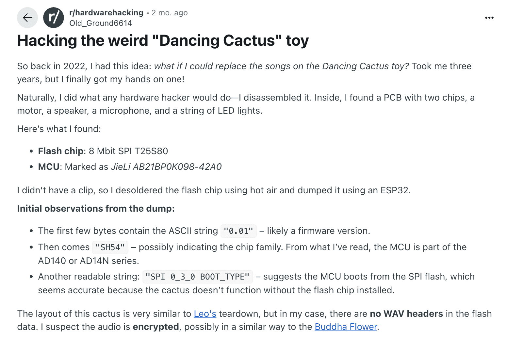507x339 pixels.
Task: Click the "SH54" code snippet
Action: coord(110,248)
